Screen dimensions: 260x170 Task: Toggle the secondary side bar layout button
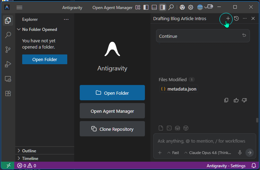click(x=162, y=7)
